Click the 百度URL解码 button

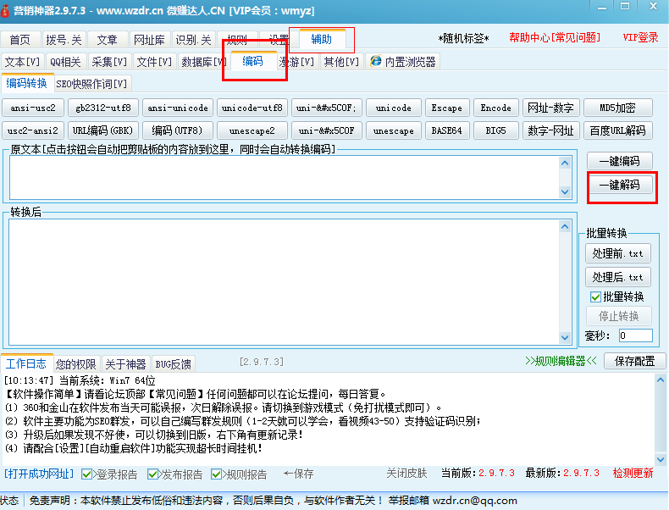point(618,130)
